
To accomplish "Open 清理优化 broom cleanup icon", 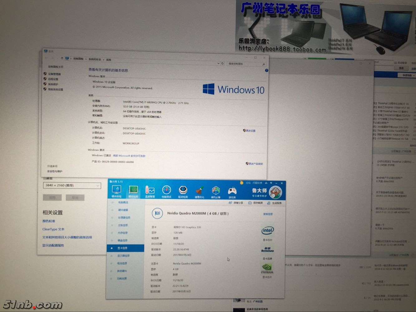I will point(199,193).
